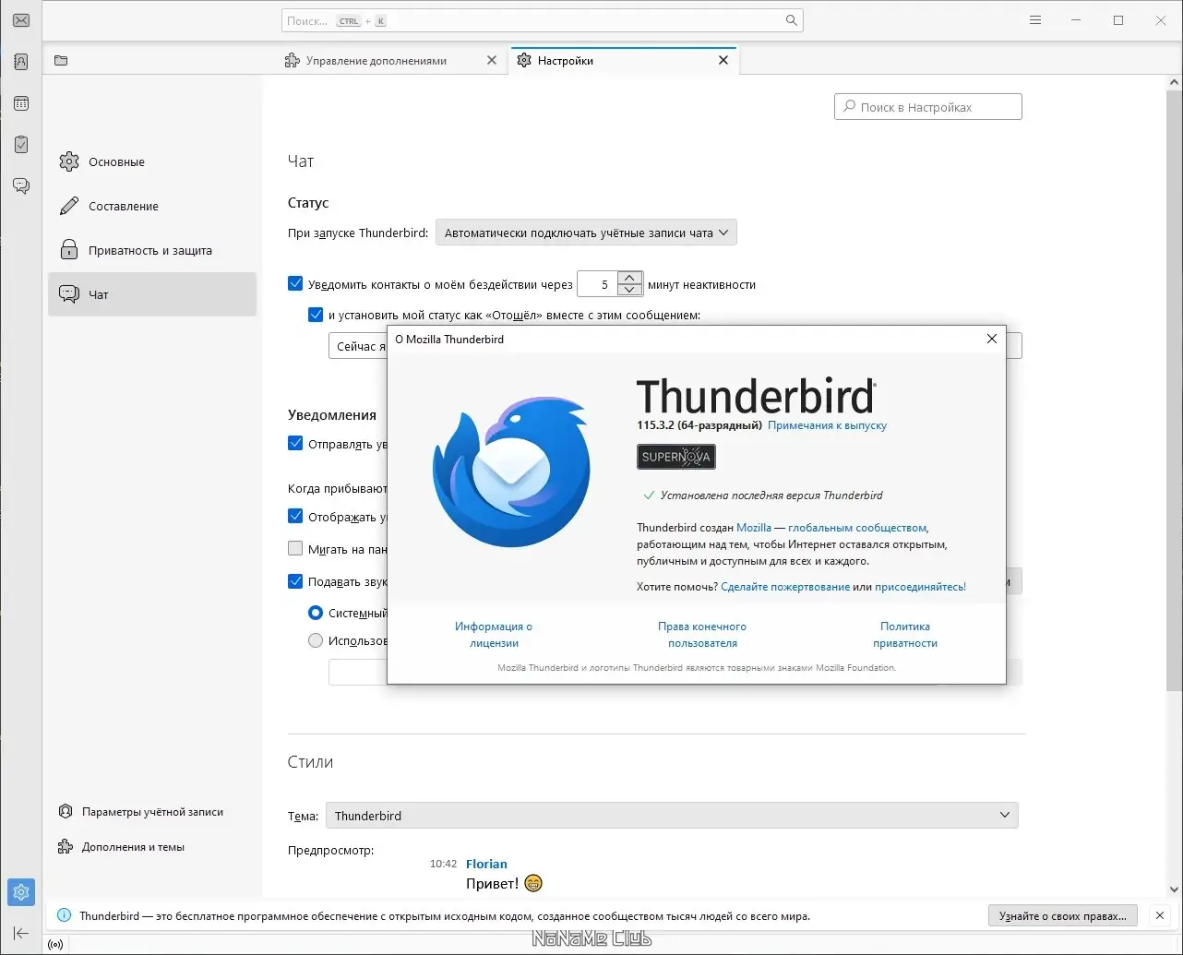The image size is (1183, 955).
Task: Open the Mail space icon
Action: [x=21, y=20]
